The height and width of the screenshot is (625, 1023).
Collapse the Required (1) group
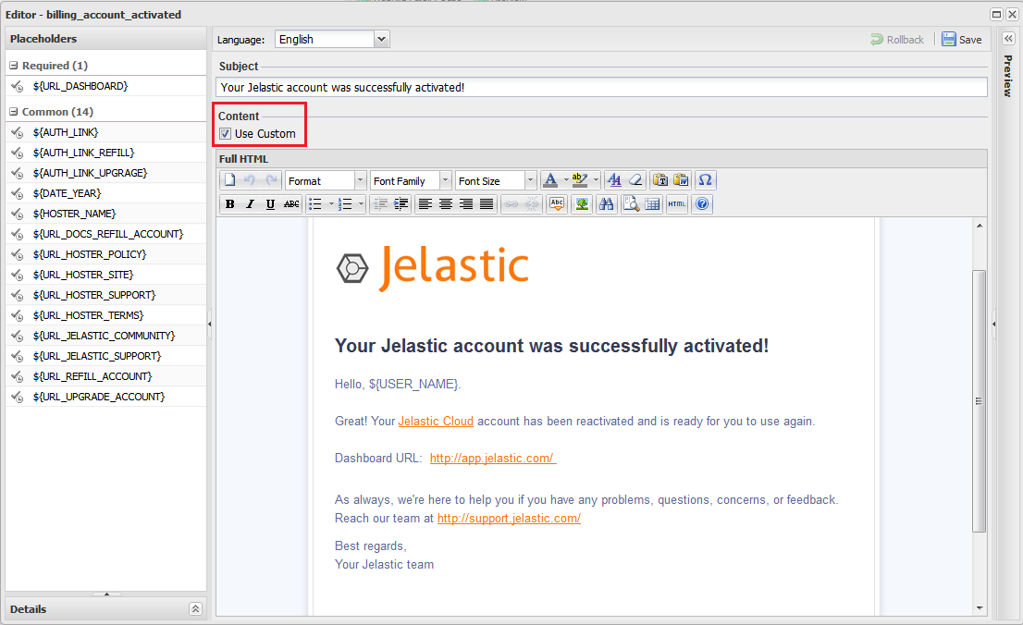(14, 66)
